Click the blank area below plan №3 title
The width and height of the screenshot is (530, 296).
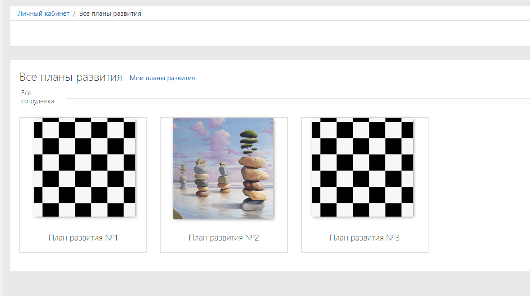point(364,248)
